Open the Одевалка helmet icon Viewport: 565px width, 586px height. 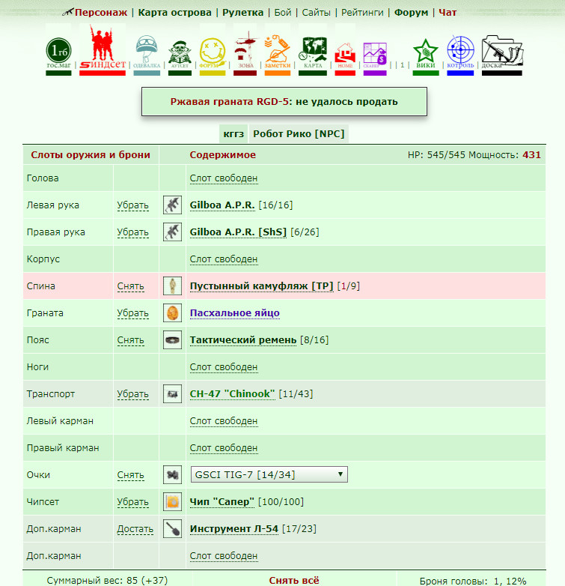[x=147, y=55]
